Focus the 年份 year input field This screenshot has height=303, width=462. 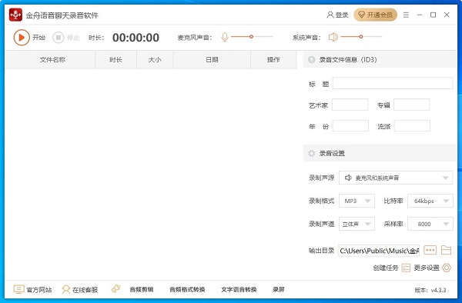coord(350,126)
